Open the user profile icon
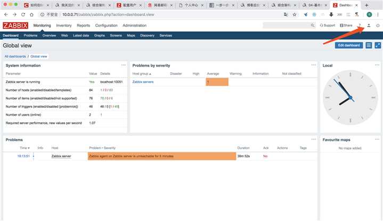 pos(369,25)
